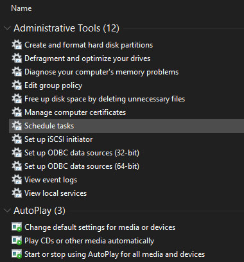Click the icon beside View event logs
This screenshot has width=244, height=262.
tap(17, 180)
